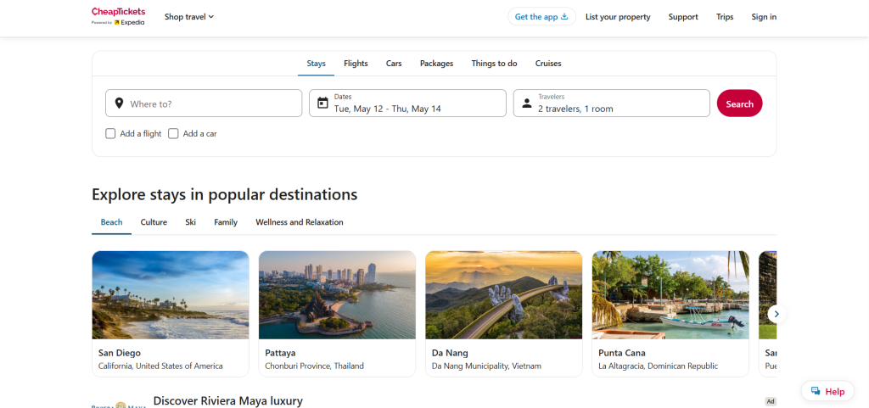Click the calendar icon in Dates field

coord(322,103)
